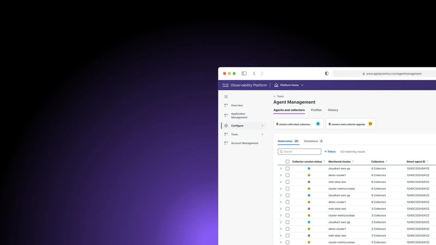
Task: Click the sort icon on Collector version status
Action: coord(324,162)
